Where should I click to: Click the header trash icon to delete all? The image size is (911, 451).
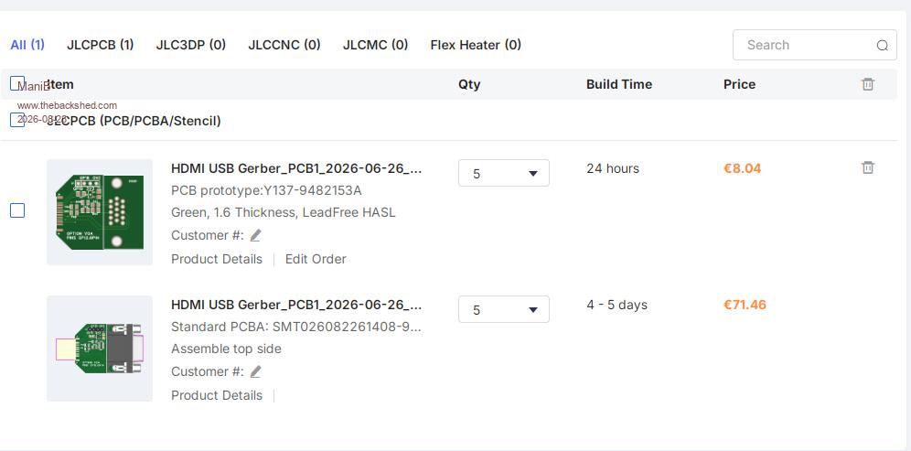(x=867, y=84)
